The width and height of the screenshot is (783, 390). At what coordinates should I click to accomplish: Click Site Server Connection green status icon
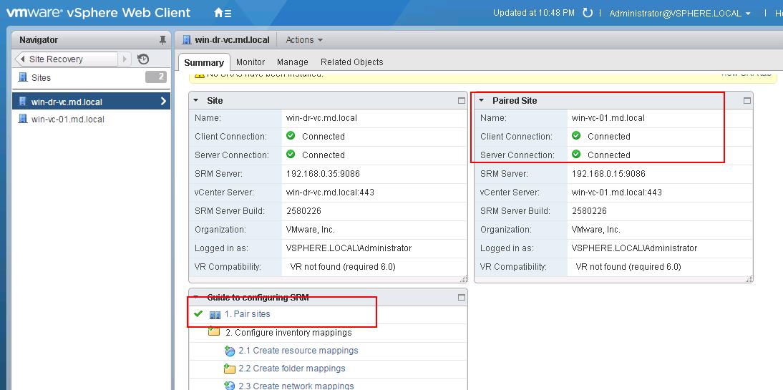click(291, 155)
